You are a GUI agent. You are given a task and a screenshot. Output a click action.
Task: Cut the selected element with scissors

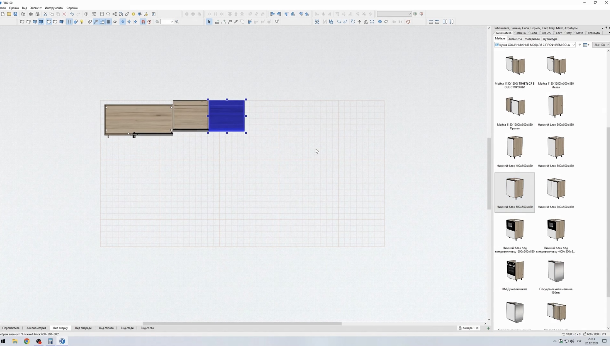45,14
